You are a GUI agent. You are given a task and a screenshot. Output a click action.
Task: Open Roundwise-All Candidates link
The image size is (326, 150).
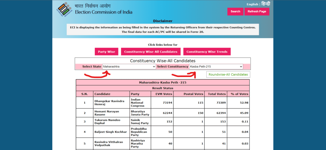pos(228,75)
